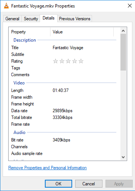
Task: Click scrollbar up arrow in details list
Action: pos(123,31)
